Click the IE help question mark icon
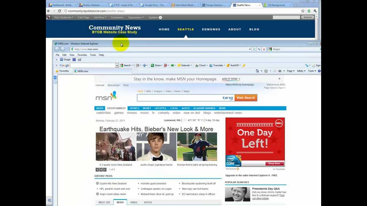 click(x=319, y=71)
